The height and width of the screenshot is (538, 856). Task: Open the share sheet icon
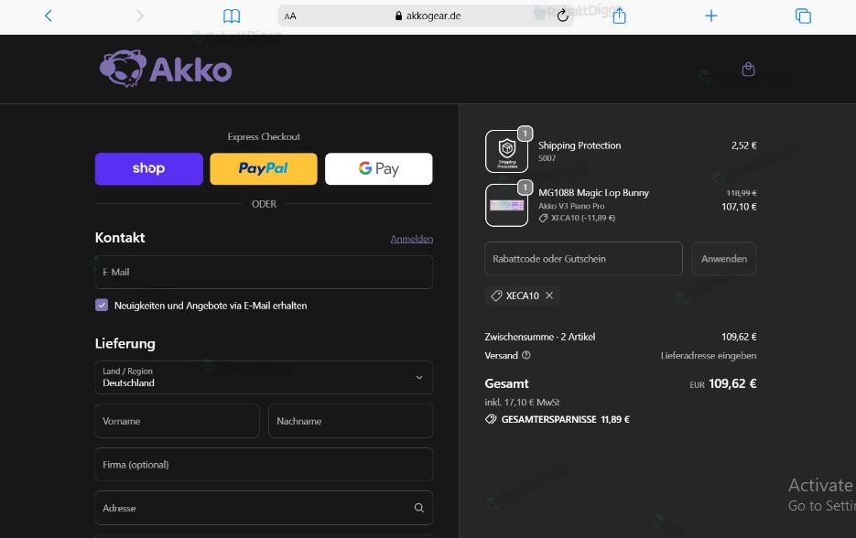(619, 16)
